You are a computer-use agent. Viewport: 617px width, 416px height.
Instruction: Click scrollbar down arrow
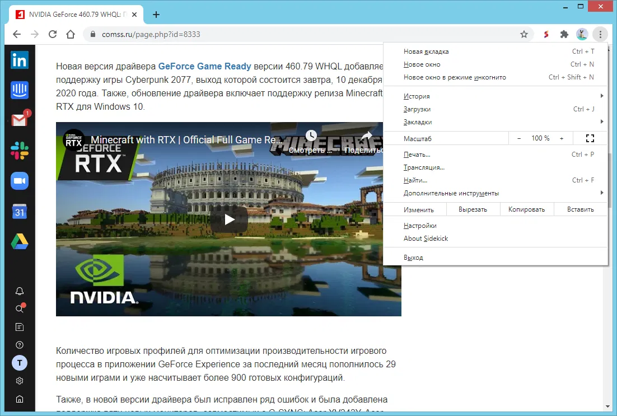pyautogui.click(x=608, y=406)
